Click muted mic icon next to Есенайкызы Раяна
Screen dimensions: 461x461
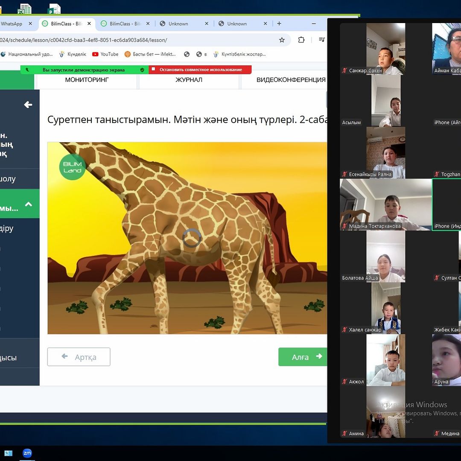(344, 174)
